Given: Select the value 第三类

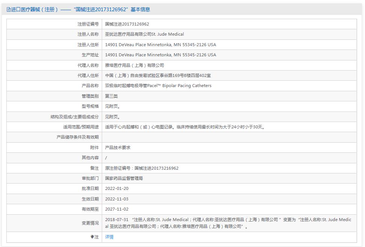Looking at the screenshot, I should (x=111, y=96).
